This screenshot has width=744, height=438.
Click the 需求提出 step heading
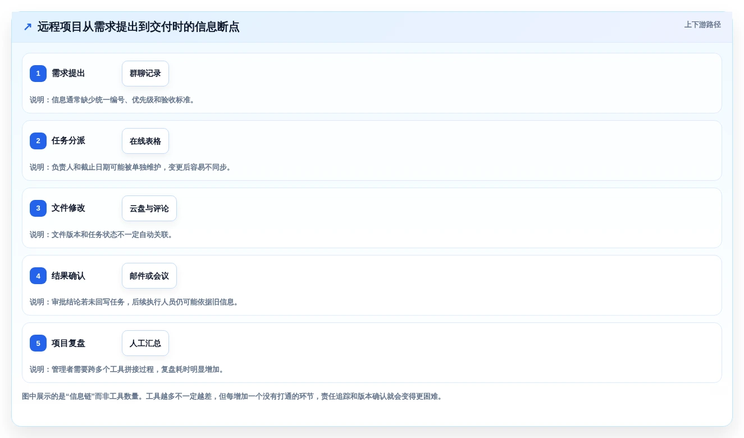69,74
